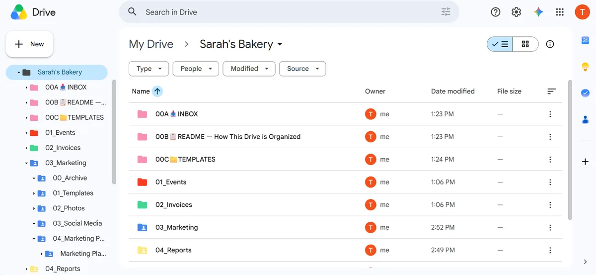Select 00_Archive in the sidebar tree
Screen dimensions: 596x275
70,178
